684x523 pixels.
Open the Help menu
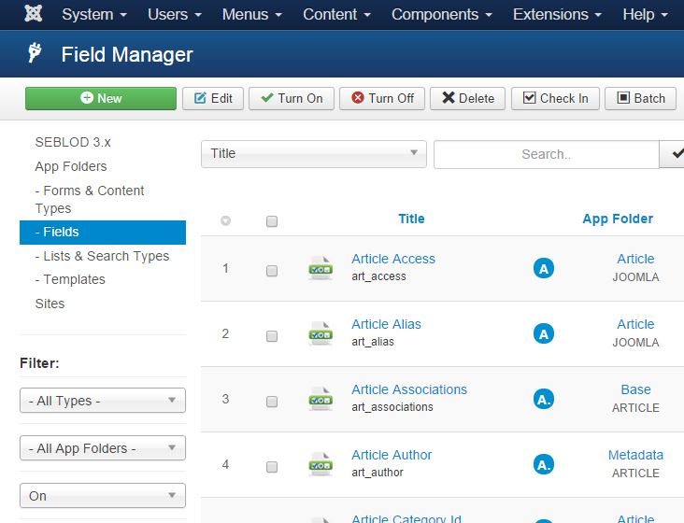pos(645,14)
